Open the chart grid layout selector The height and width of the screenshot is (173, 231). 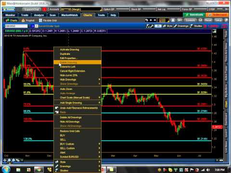pos(163,20)
